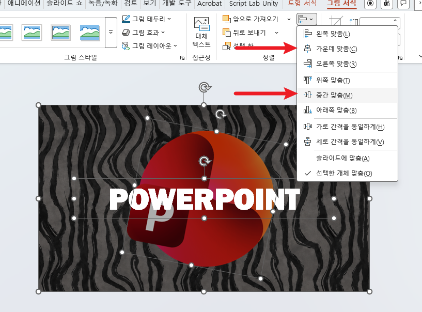Select 왼쪽 맞춤 align left option
Screen dimensions: 422x312
347,34
